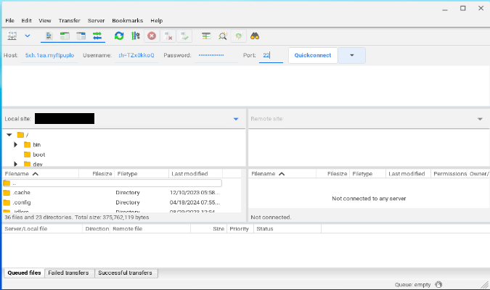This screenshot has height=290, width=490.
Task: Click the Disconnect from server icon
Action: point(168,36)
